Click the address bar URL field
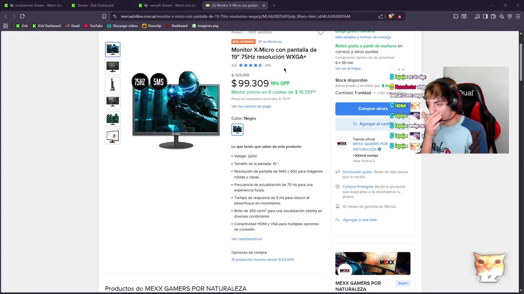The image size is (524, 294). (246, 16)
